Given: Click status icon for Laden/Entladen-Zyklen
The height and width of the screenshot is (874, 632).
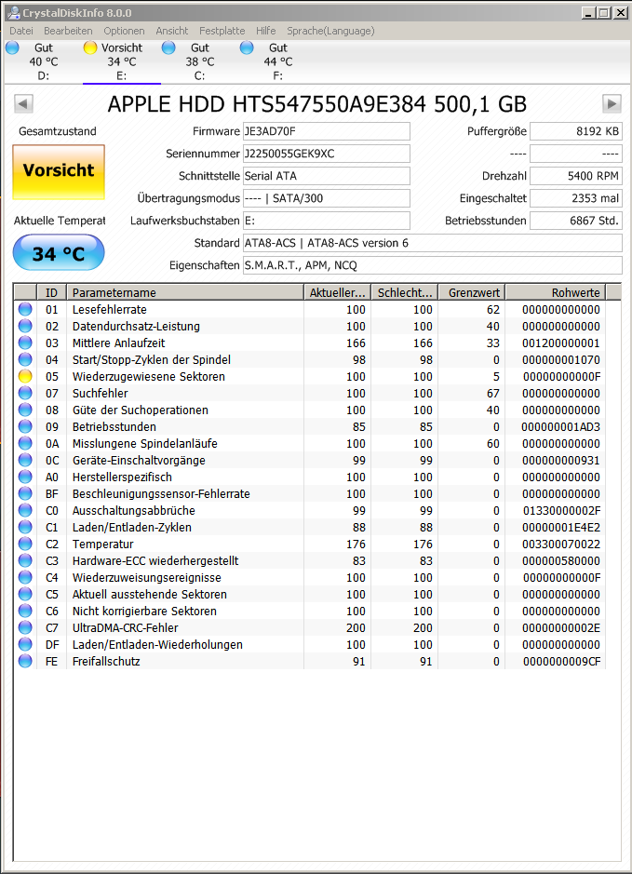Looking at the screenshot, I should (x=25, y=527).
